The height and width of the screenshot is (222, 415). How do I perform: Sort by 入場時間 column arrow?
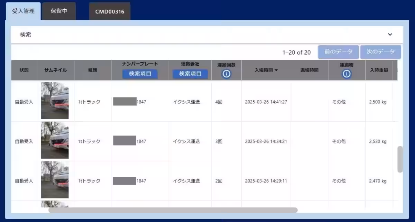276,70
